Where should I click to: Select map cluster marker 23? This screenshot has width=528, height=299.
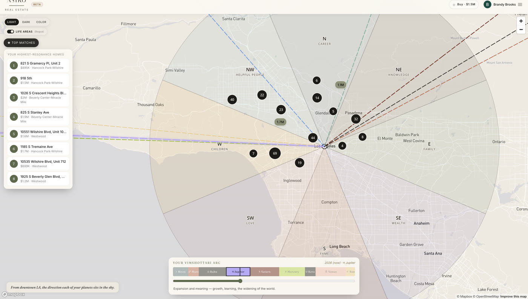click(x=281, y=110)
